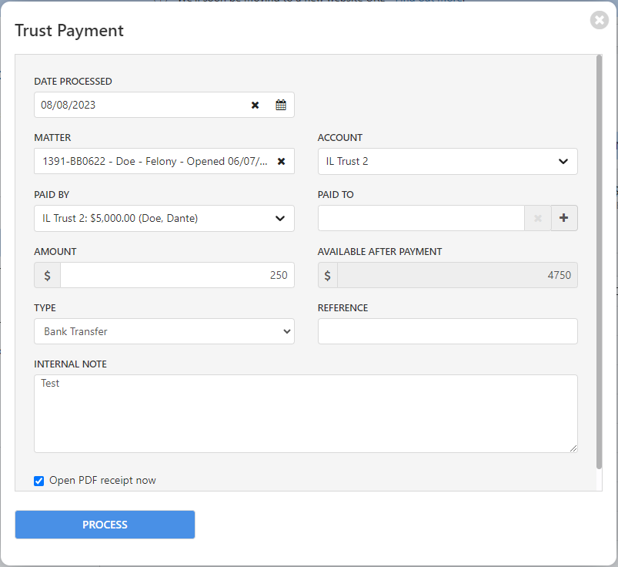Clear the selected Matter with the X icon
Viewport: 618px width, 567px height.
[x=281, y=161]
